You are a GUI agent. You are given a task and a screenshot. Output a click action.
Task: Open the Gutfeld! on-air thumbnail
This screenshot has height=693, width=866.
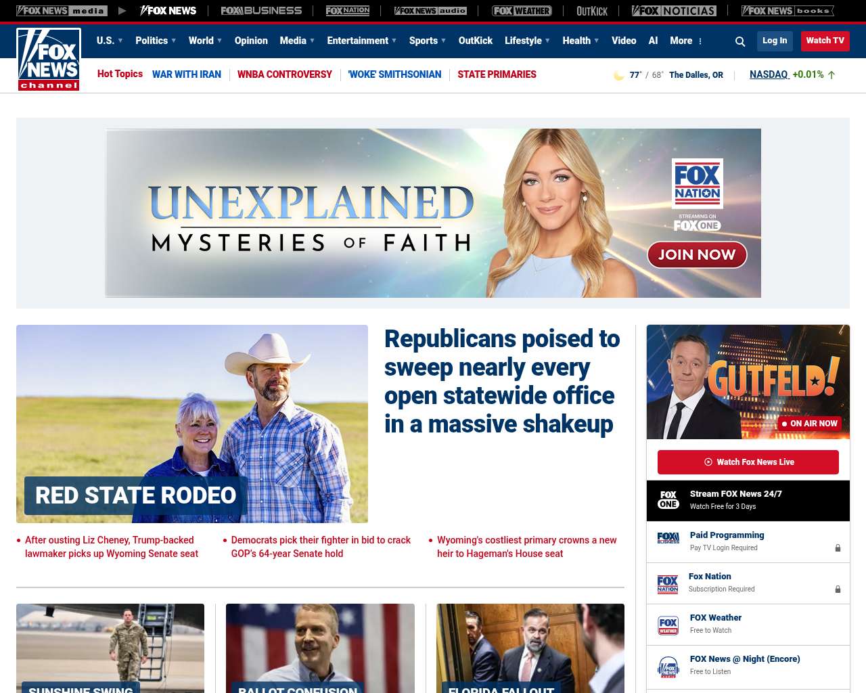(x=748, y=382)
